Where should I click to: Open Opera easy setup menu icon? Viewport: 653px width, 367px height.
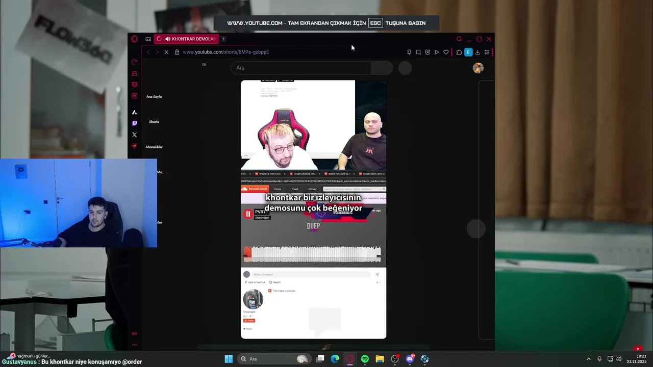(487, 52)
